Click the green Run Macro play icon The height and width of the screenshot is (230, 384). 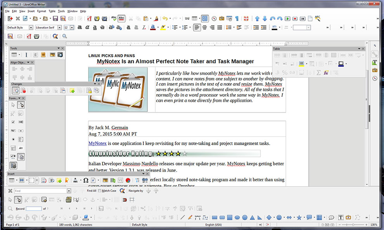[287, 19]
